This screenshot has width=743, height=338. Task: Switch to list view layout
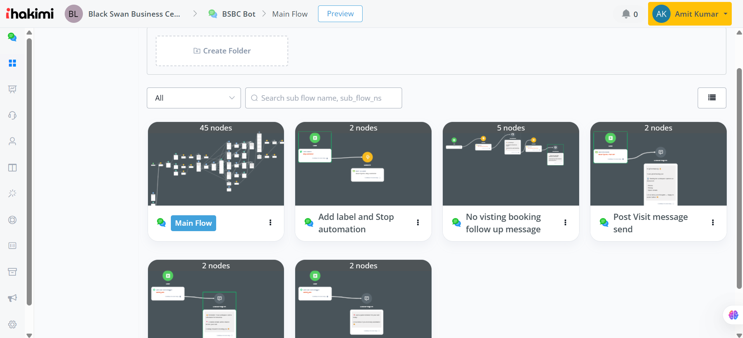[x=712, y=98]
